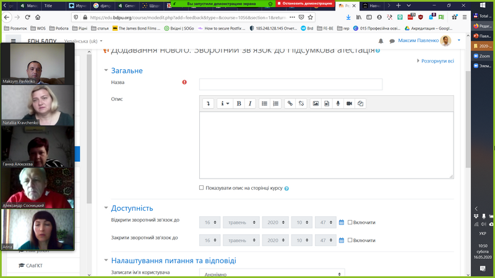Insert an image via the editor toolbar
495x278 pixels.
[x=315, y=104]
